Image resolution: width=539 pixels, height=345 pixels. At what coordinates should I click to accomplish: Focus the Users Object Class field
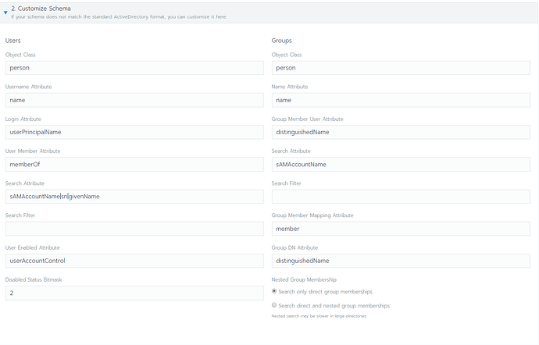pos(134,68)
